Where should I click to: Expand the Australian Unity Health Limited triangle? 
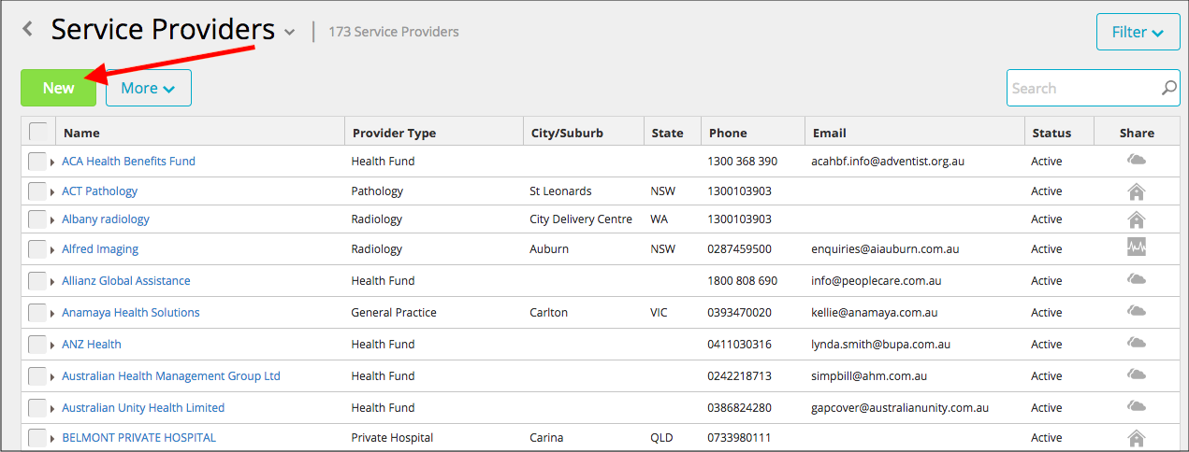(x=52, y=409)
